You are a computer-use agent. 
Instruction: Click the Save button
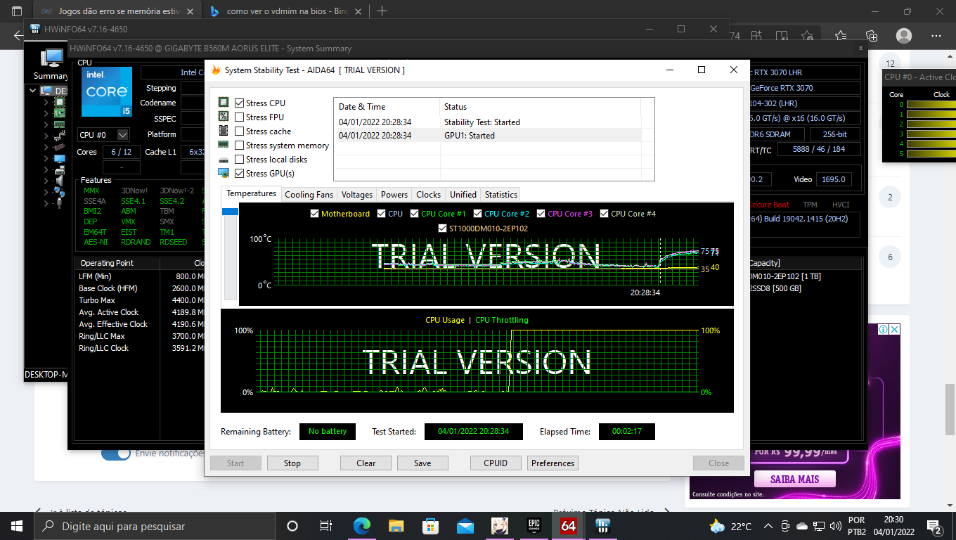(422, 463)
